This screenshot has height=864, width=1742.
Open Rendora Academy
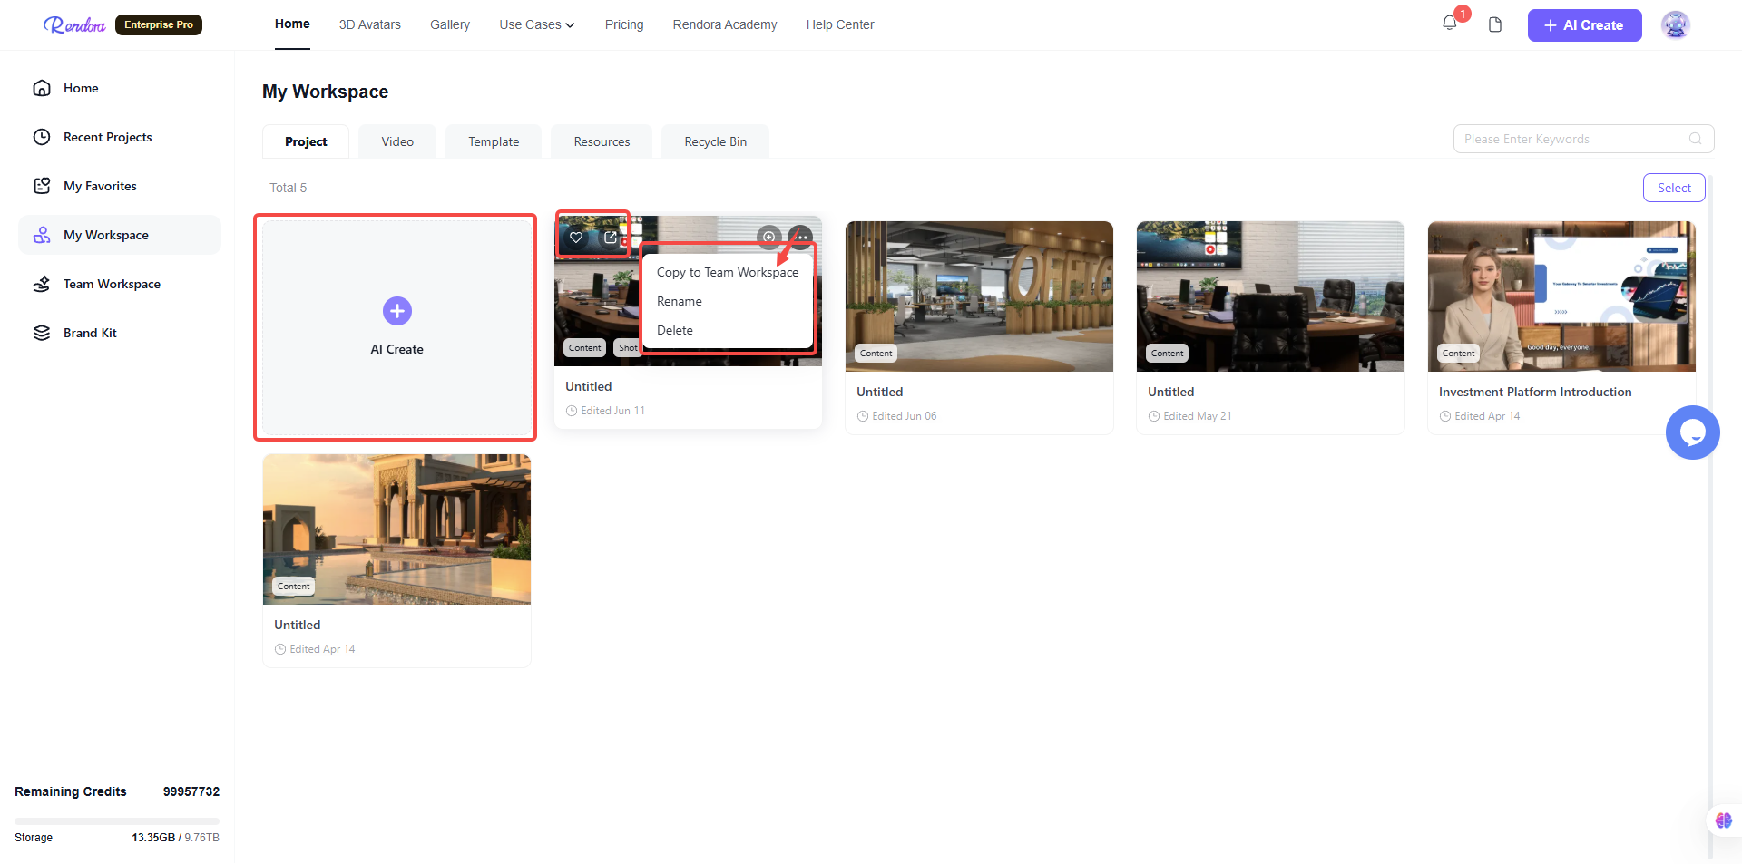[x=725, y=24]
